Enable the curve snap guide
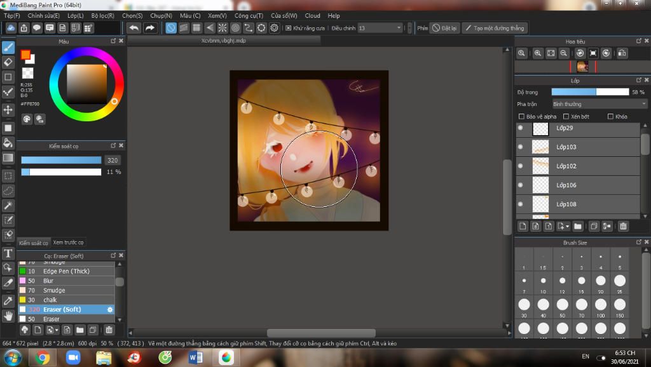The height and width of the screenshot is (367, 651). (249, 28)
